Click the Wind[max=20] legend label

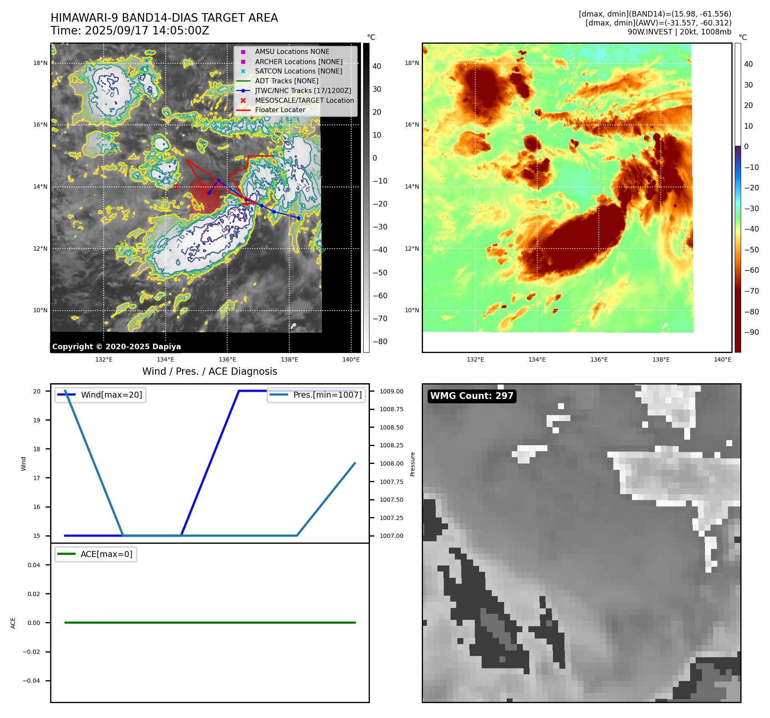point(112,395)
